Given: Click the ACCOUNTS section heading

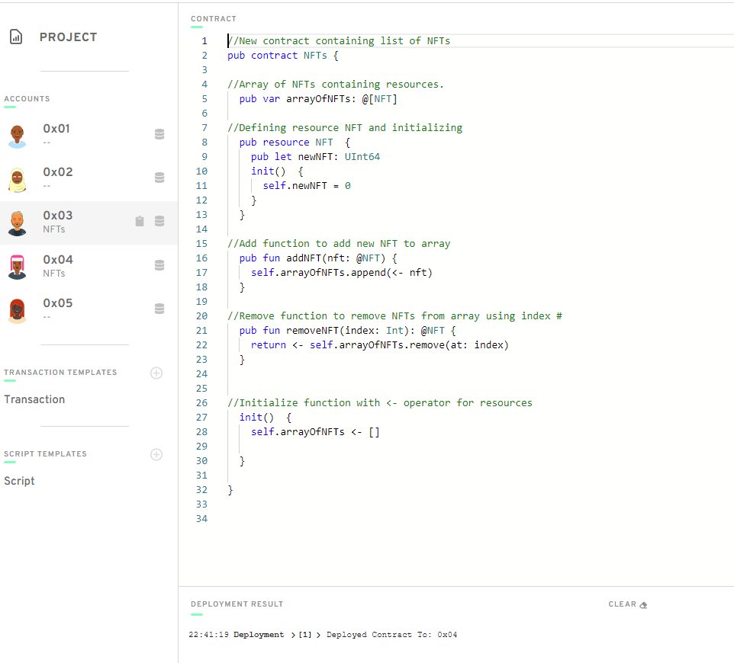Looking at the screenshot, I should [x=27, y=98].
